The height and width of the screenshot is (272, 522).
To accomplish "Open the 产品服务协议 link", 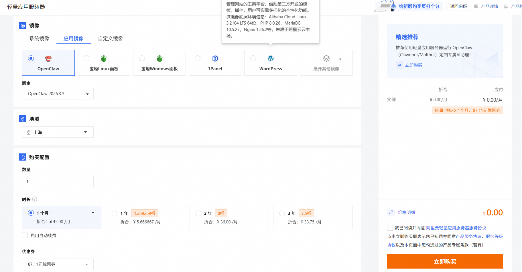I will pos(469,236).
